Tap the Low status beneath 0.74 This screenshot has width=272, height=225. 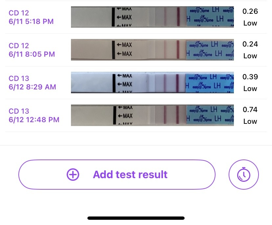pos(250,122)
